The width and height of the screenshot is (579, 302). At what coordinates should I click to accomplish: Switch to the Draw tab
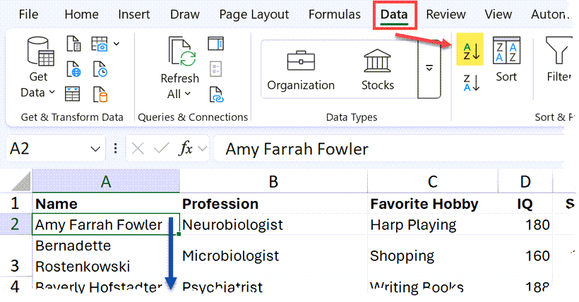[184, 14]
